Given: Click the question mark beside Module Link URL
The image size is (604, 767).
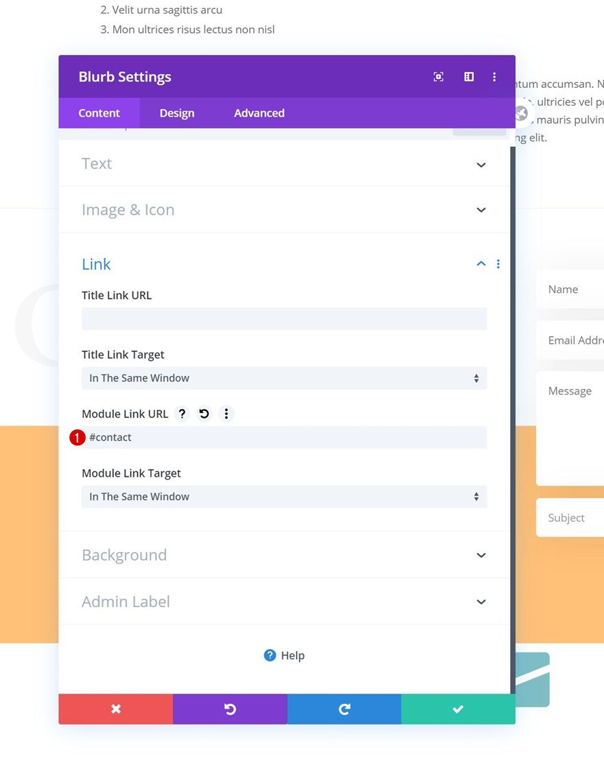Looking at the screenshot, I should [x=182, y=414].
